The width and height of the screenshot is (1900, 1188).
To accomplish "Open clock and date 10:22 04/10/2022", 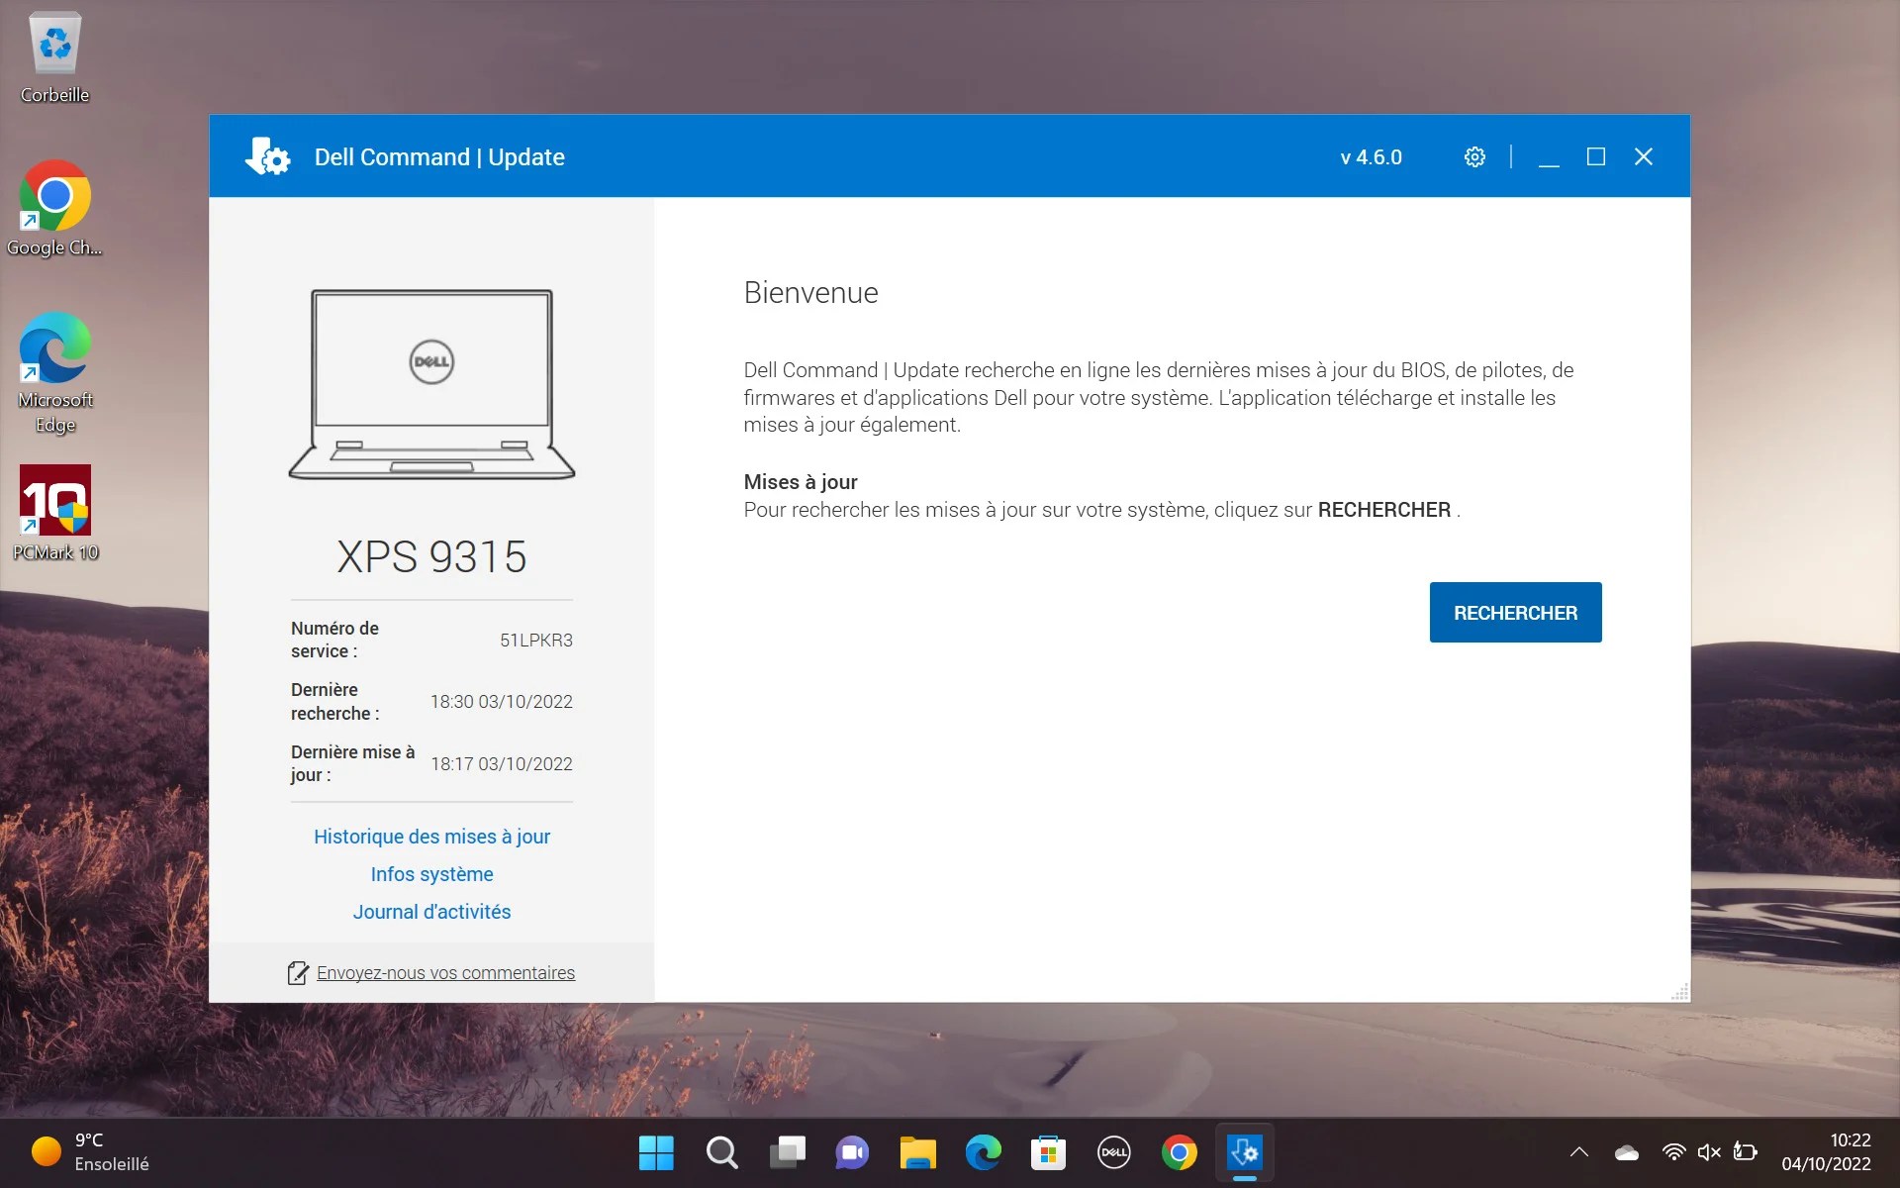I will pyautogui.click(x=1826, y=1152).
